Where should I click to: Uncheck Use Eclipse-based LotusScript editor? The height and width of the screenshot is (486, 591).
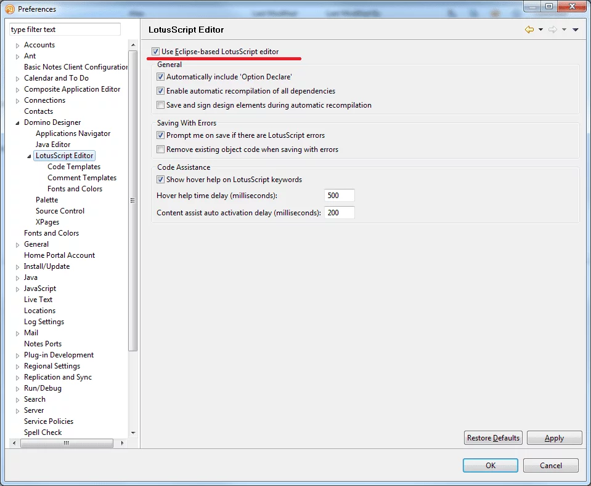[x=156, y=52]
